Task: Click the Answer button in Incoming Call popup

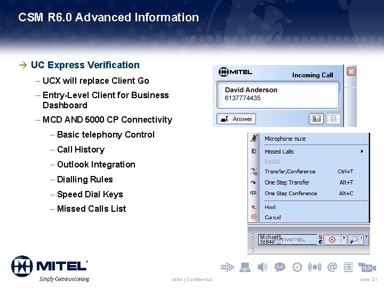Action: [236, 119]
